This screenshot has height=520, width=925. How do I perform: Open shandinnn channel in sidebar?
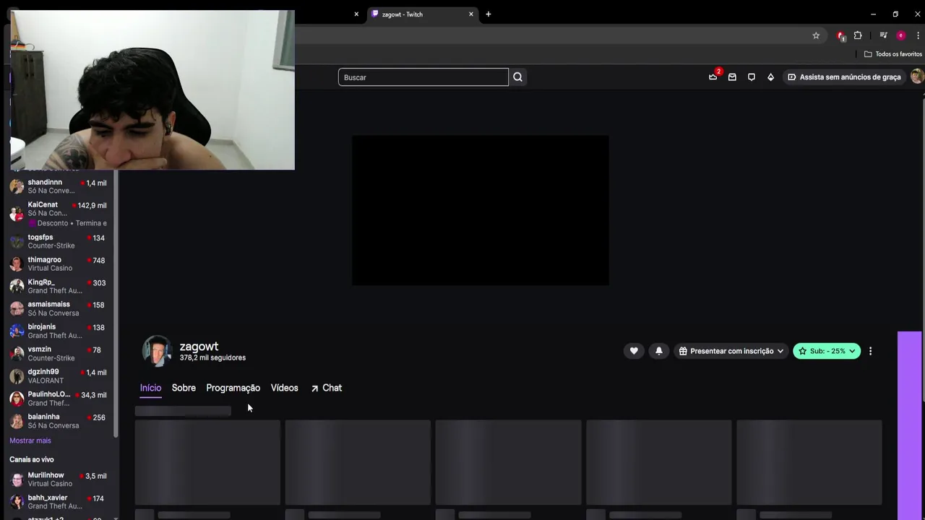click(x=58, y=186)
